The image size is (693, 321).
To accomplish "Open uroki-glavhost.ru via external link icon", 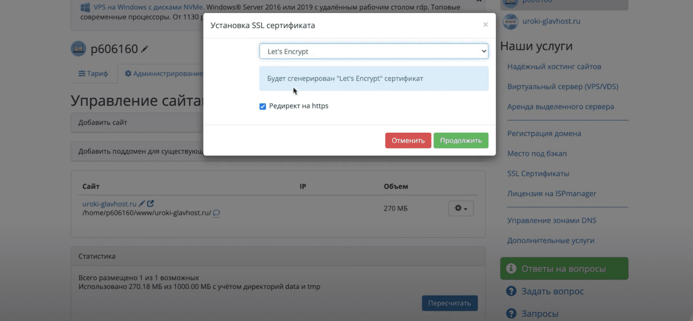I will [x=151, y=204].
